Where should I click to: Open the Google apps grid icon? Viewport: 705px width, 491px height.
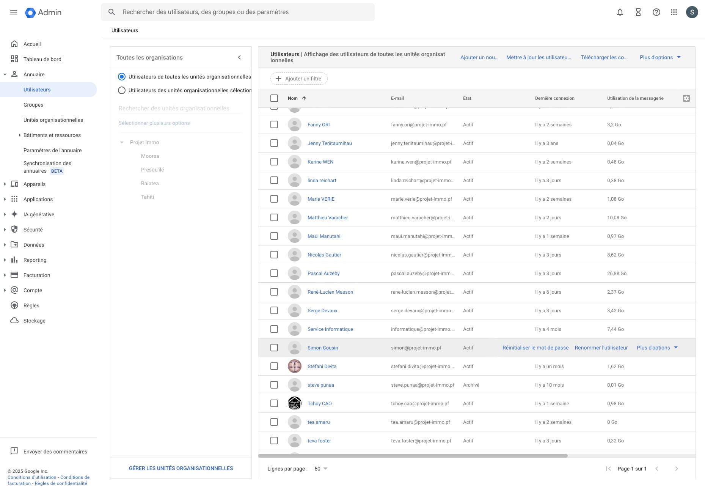pos(674,12)
